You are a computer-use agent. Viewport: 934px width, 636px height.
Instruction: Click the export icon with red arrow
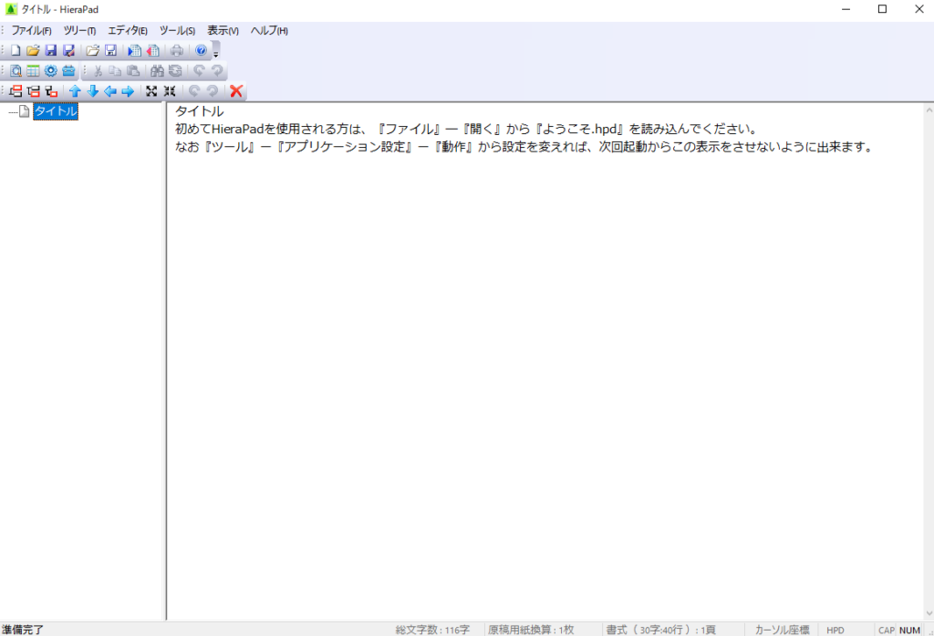pos(153,51)
